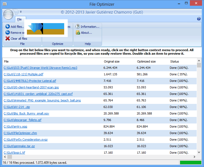This screenshot has height=167, width=204.
Task: Select the 'Done ( 86%).' status cell
Action: point(179,120)
